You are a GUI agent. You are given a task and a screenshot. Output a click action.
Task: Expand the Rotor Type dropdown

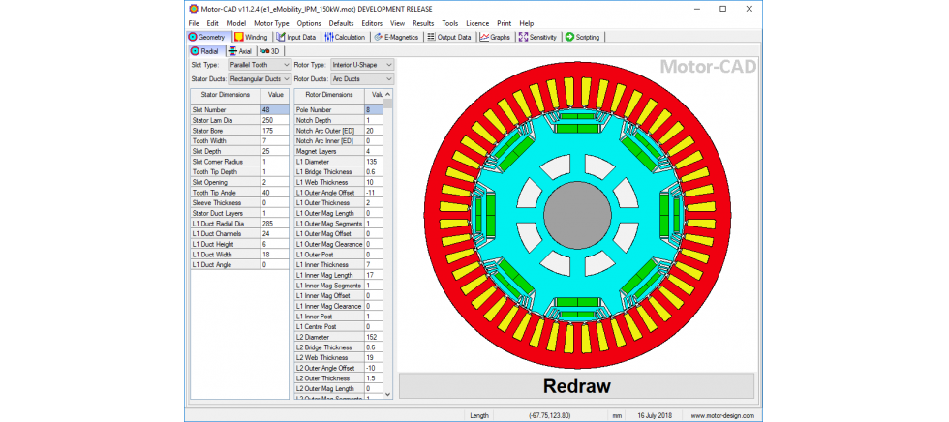click(388, 64)
